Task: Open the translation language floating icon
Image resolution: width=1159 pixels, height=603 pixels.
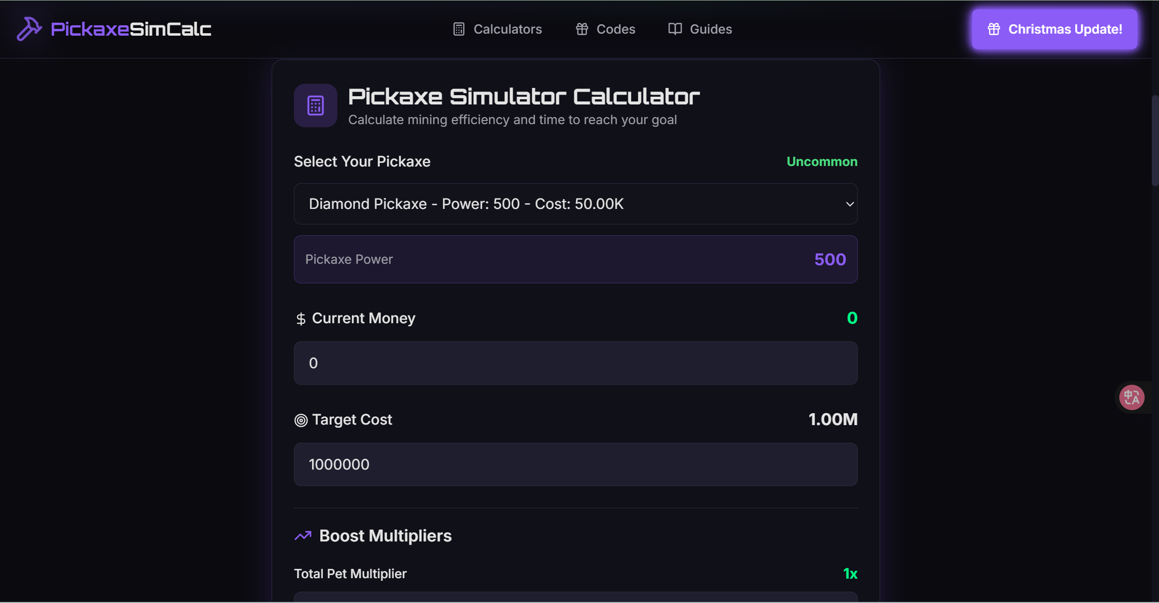Action: point(1132,397)
